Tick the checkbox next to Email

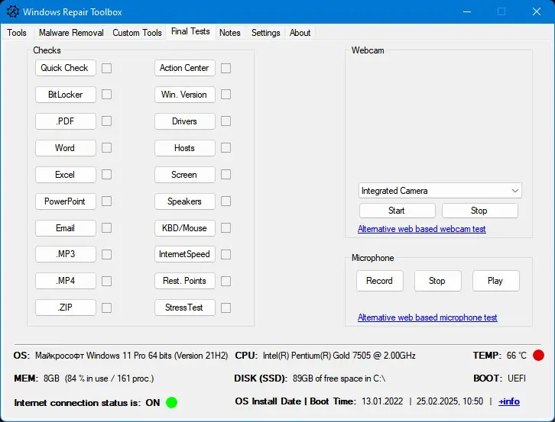106,228
